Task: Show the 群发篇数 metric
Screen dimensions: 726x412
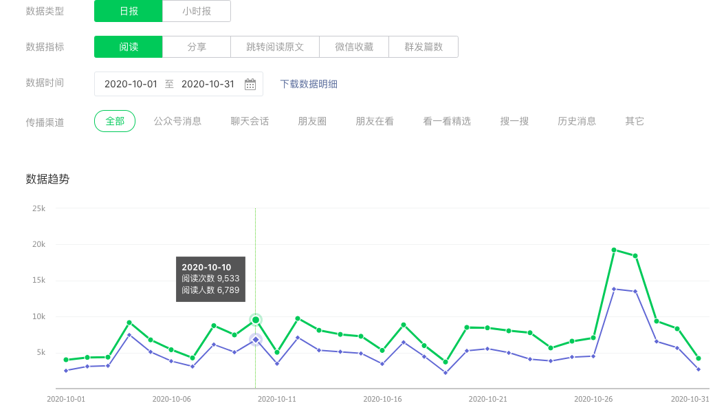Action: click(x=423, y=47)
